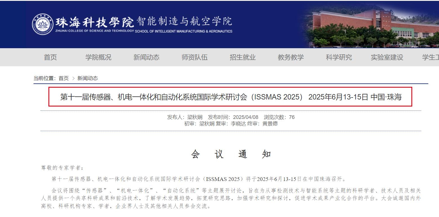
Task: Click the 智能制造与航空学院 banner title
Action: pyautogui.click(x=184, y=21)
